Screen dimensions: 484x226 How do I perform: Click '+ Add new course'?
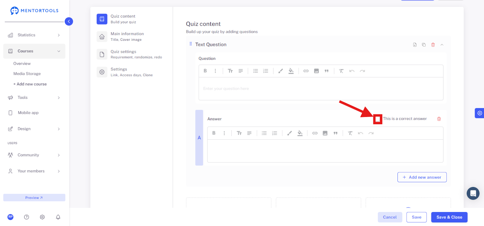(x=30, y=84)
